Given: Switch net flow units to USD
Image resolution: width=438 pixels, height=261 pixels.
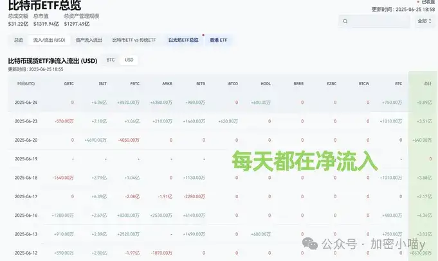Looking at the screenshot, I should (x=129, y=60).
